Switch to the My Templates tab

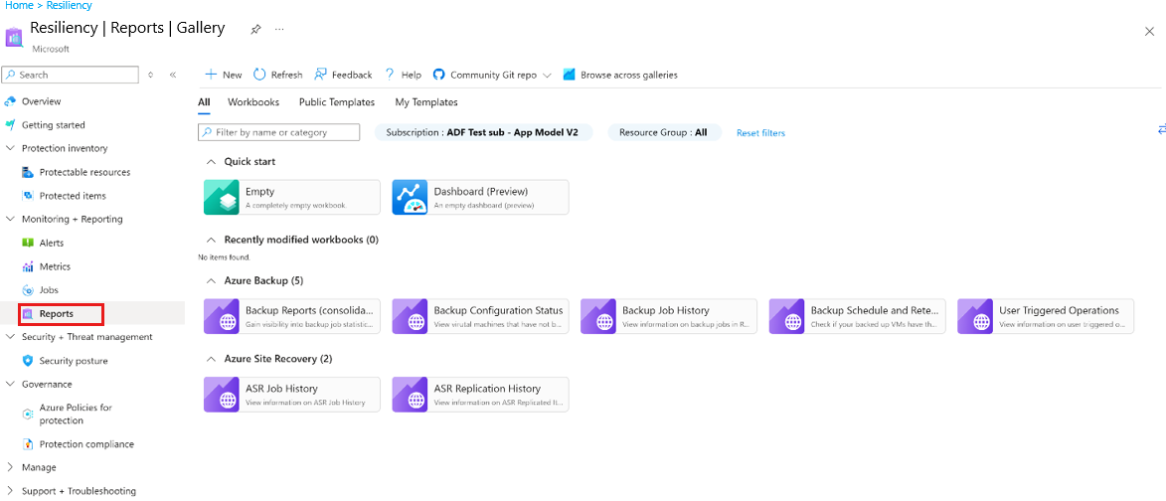coord(426,102)
